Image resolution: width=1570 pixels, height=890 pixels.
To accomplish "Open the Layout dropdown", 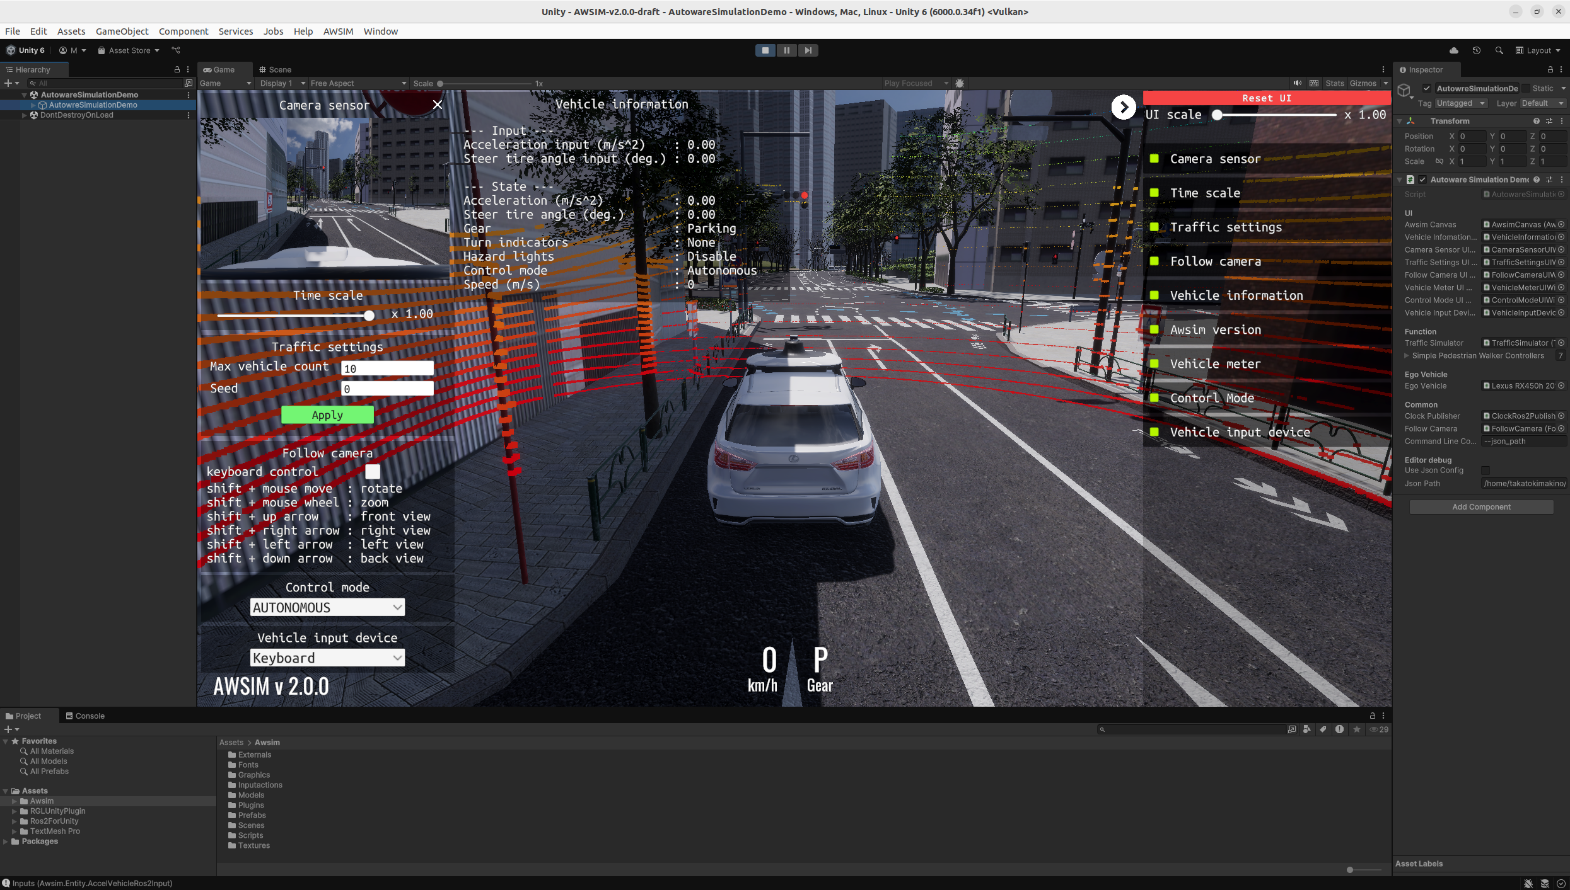I will 1538,50.
